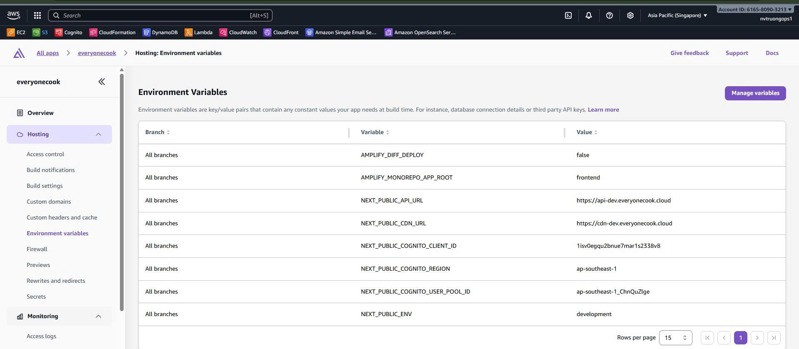Click the ap-southeast-1_ChnQuZlge value

[x=613, y=292]
